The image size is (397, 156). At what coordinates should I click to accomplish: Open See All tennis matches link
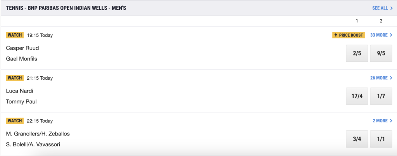pos(382,8)
